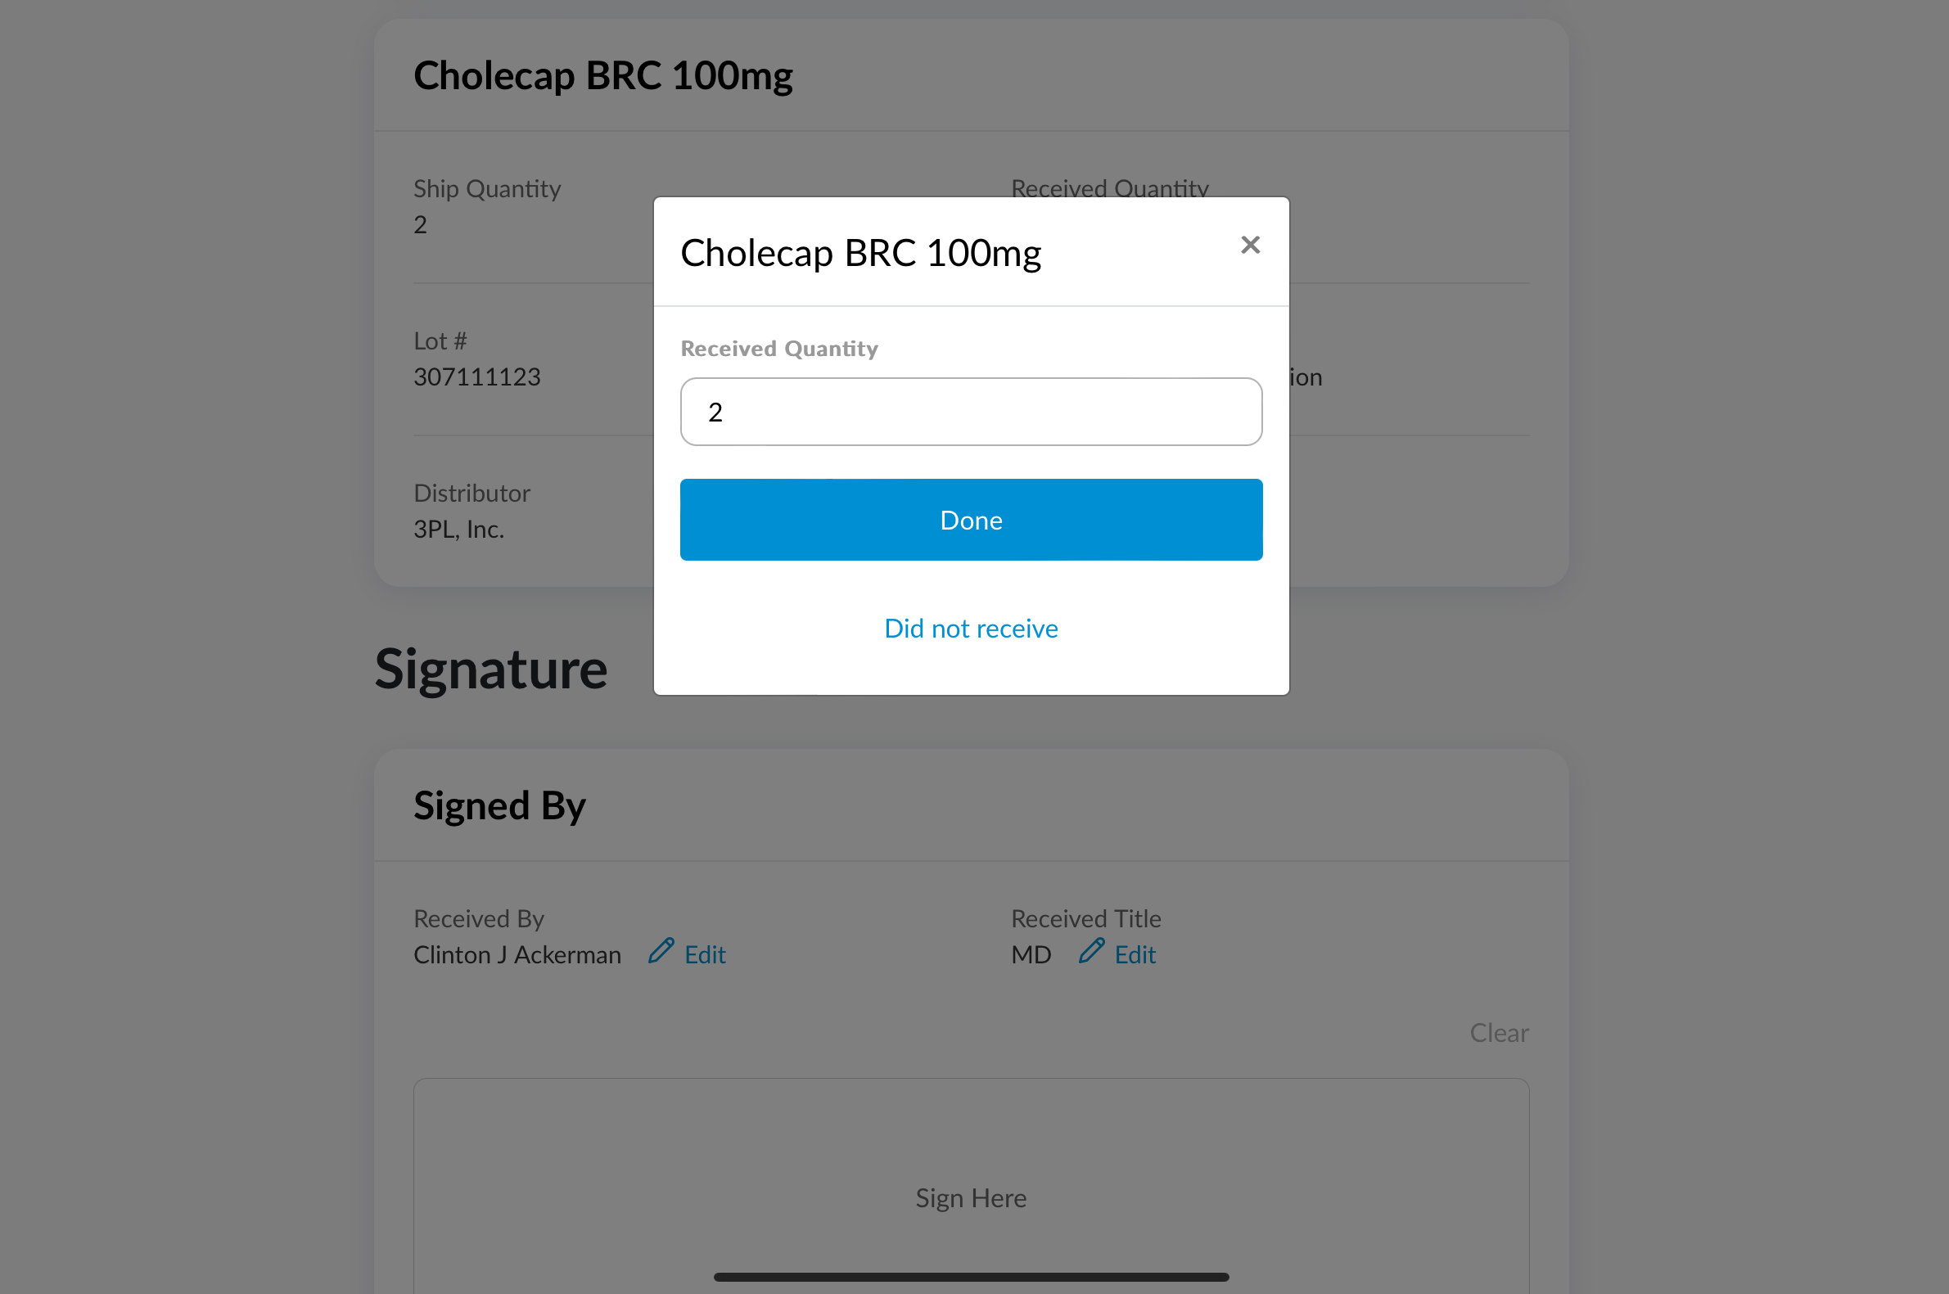Click the Received Quantity input field
The width and height of the screenshot is (1949, 1294).
[970, 412]
